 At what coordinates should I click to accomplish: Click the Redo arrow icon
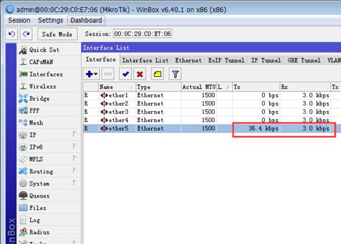26,34
